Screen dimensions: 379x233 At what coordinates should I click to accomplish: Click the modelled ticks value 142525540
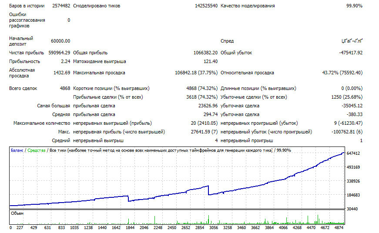coord(206,6)
